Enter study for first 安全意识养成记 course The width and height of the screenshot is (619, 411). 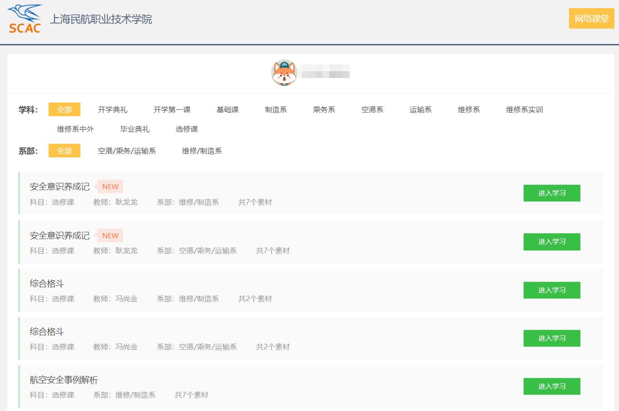551,193
